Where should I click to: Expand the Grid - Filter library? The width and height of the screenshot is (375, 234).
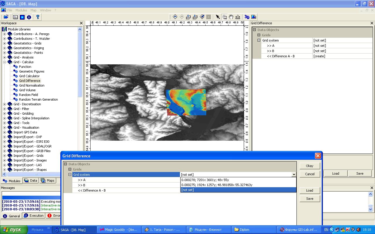click(4, 109)
